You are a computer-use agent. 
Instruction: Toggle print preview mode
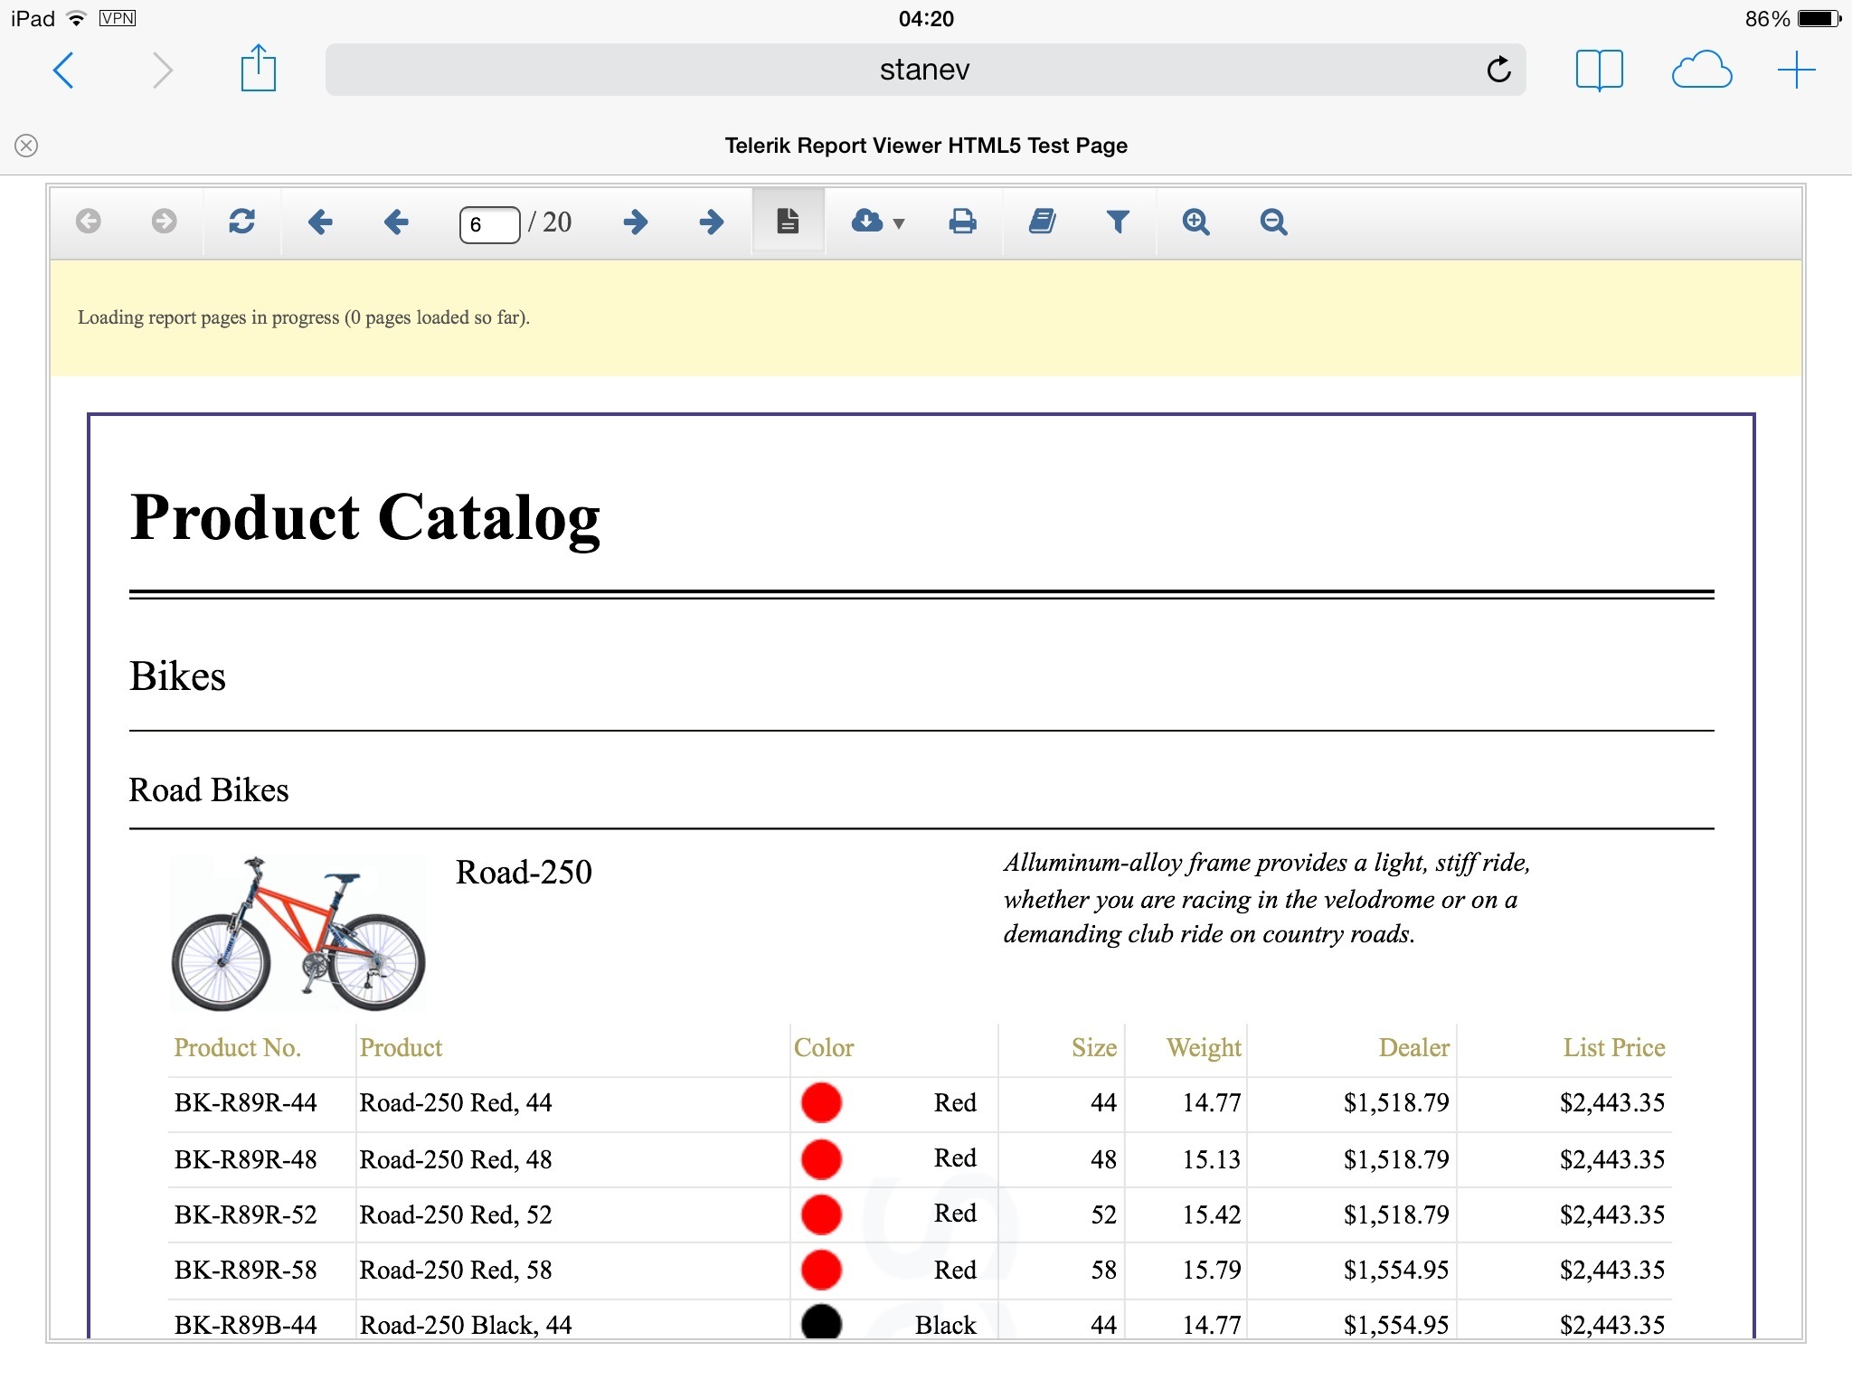(788, 222)
